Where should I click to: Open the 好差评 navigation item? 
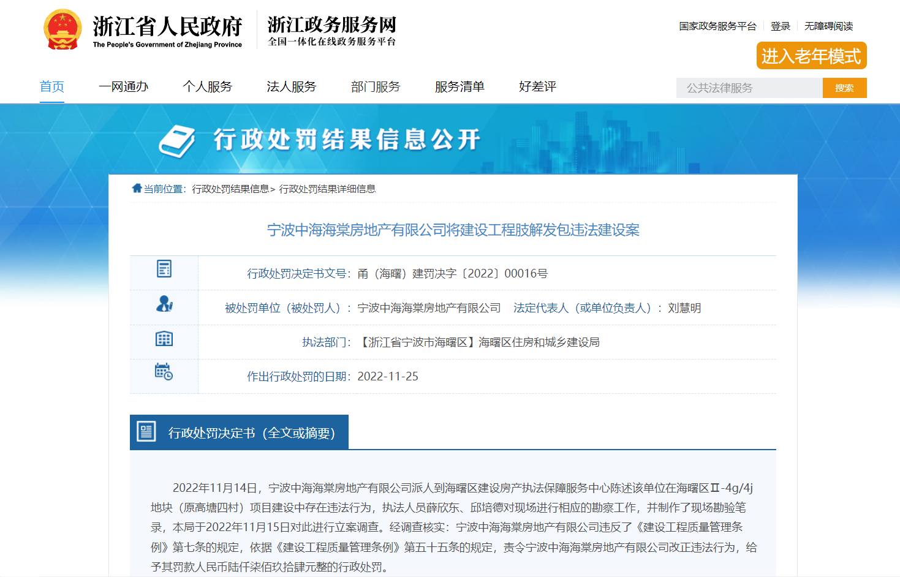538,87
